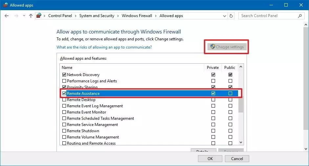The width and height of the screenshot is (309, 166).
Task: Toggle Public checkbox for Remote Assistance
Action: (230, 93)
